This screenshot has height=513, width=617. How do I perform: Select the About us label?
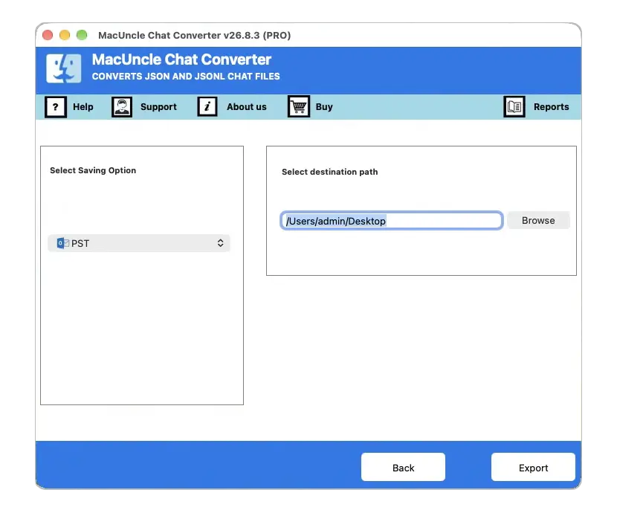[247, 106]
